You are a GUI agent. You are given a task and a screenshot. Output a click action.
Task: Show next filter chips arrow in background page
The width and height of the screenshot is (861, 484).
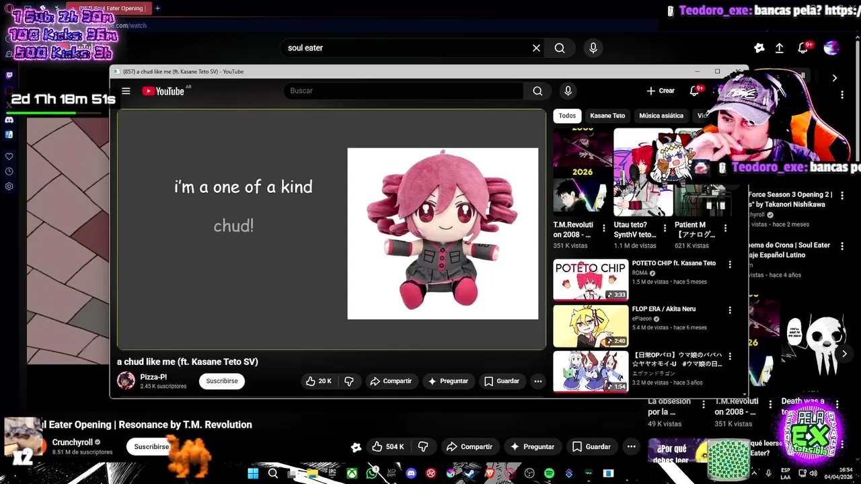(x=834, y=78)
